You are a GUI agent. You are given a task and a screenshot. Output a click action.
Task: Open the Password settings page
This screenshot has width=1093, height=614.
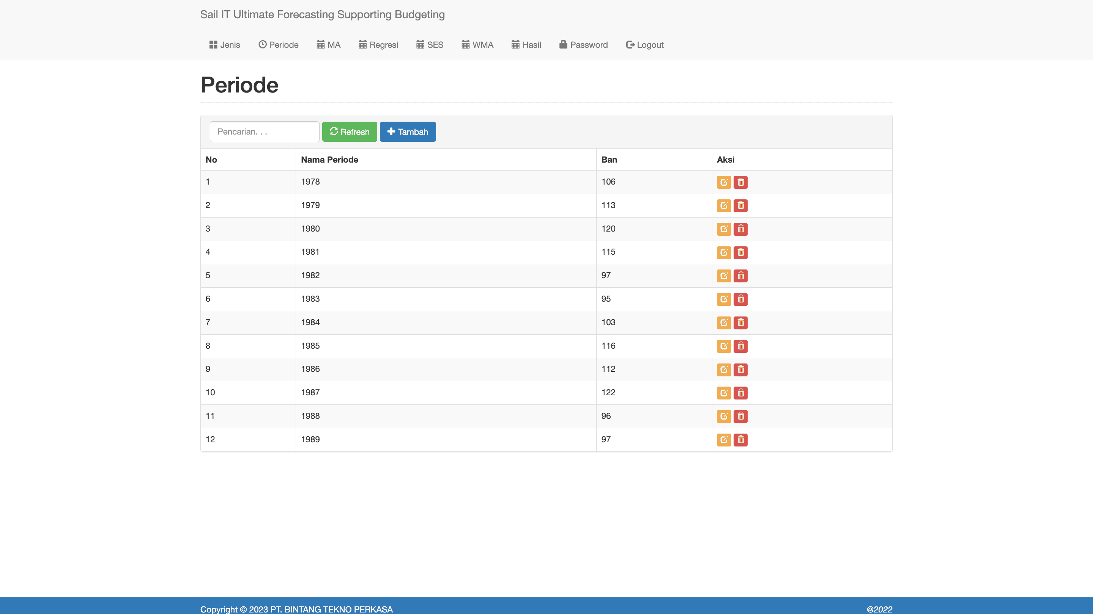click(583, 45)
